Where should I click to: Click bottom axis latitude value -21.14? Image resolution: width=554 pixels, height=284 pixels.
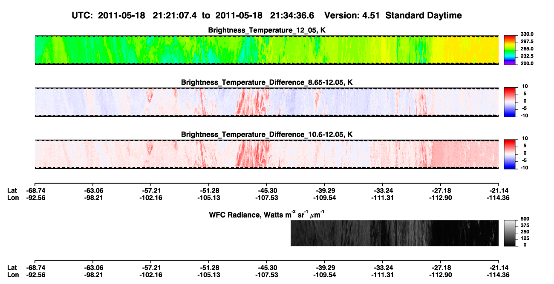498,267
